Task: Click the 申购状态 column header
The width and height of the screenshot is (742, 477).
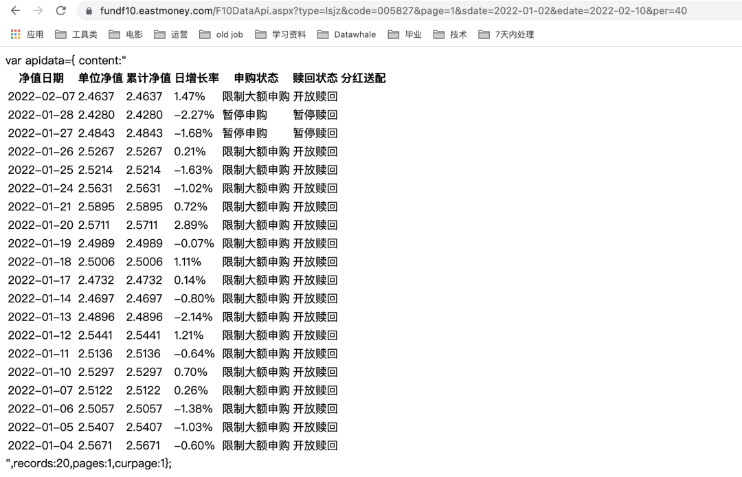Action: [256, 78]
